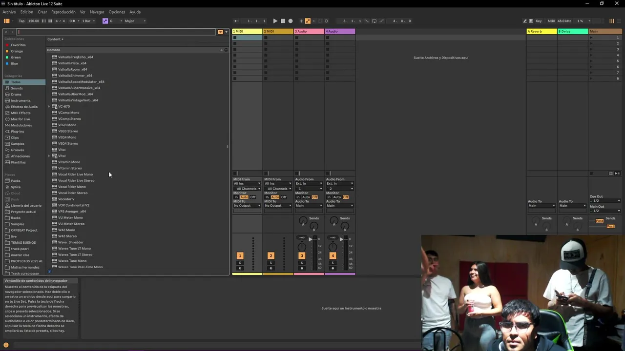625x351 pixels.
Task: Arm track 4 for recording
Action: [x=333, y=268]
